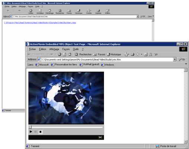189x149 pixels.
Task: Expand the Liens bar overflow chevron
Action: pyautogui.click(x=186, y=64)
